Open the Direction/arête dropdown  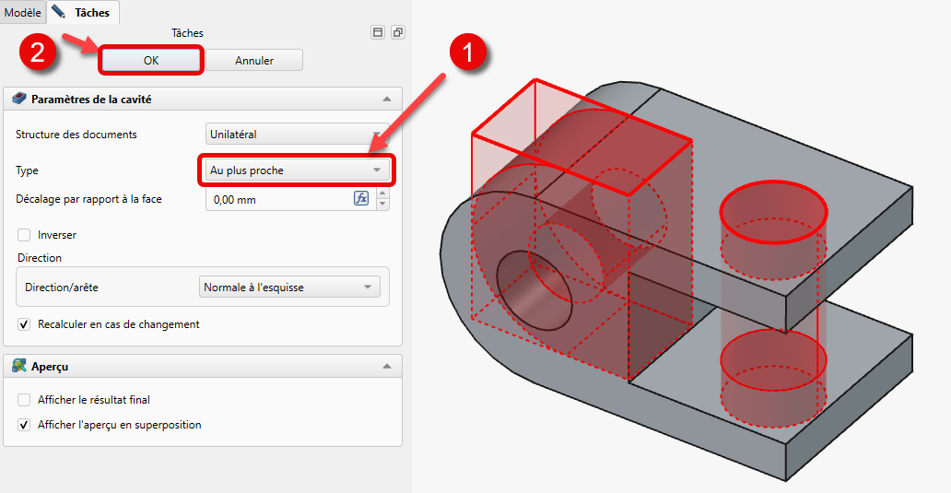(x=289, y=288)
